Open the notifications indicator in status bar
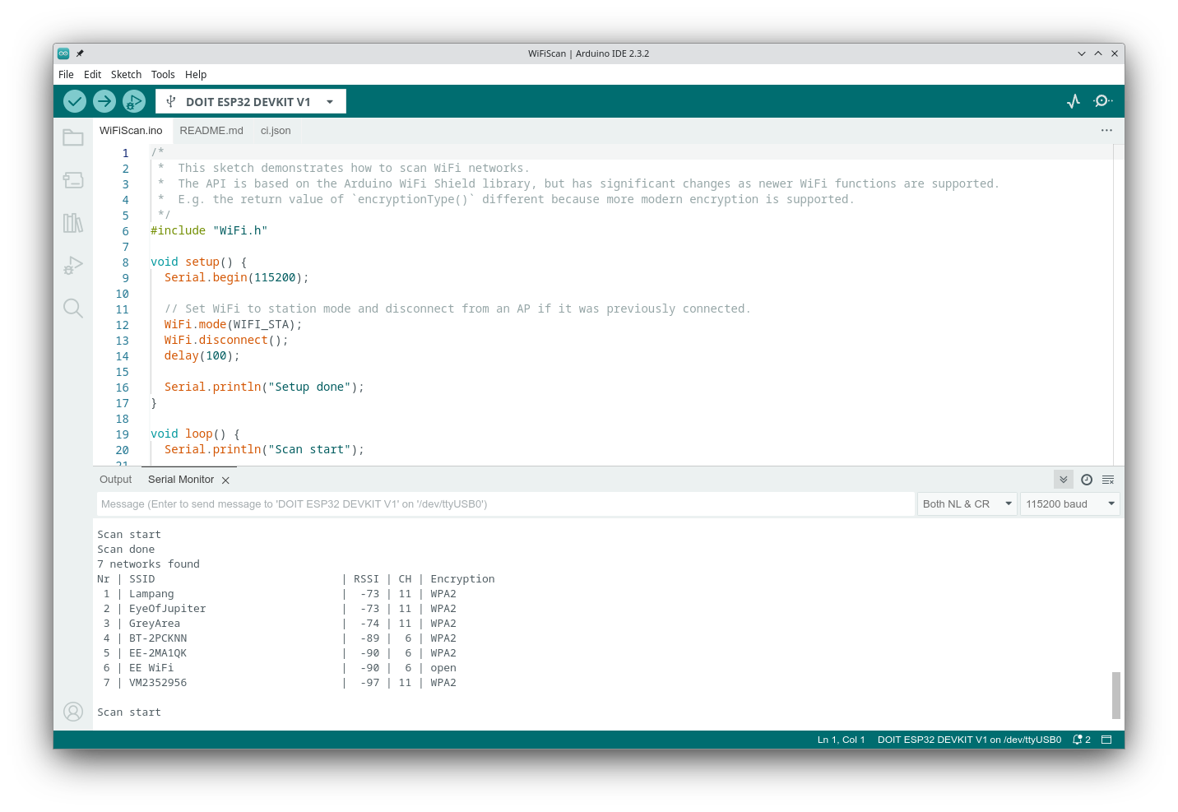 click(x=1081, y=740)
